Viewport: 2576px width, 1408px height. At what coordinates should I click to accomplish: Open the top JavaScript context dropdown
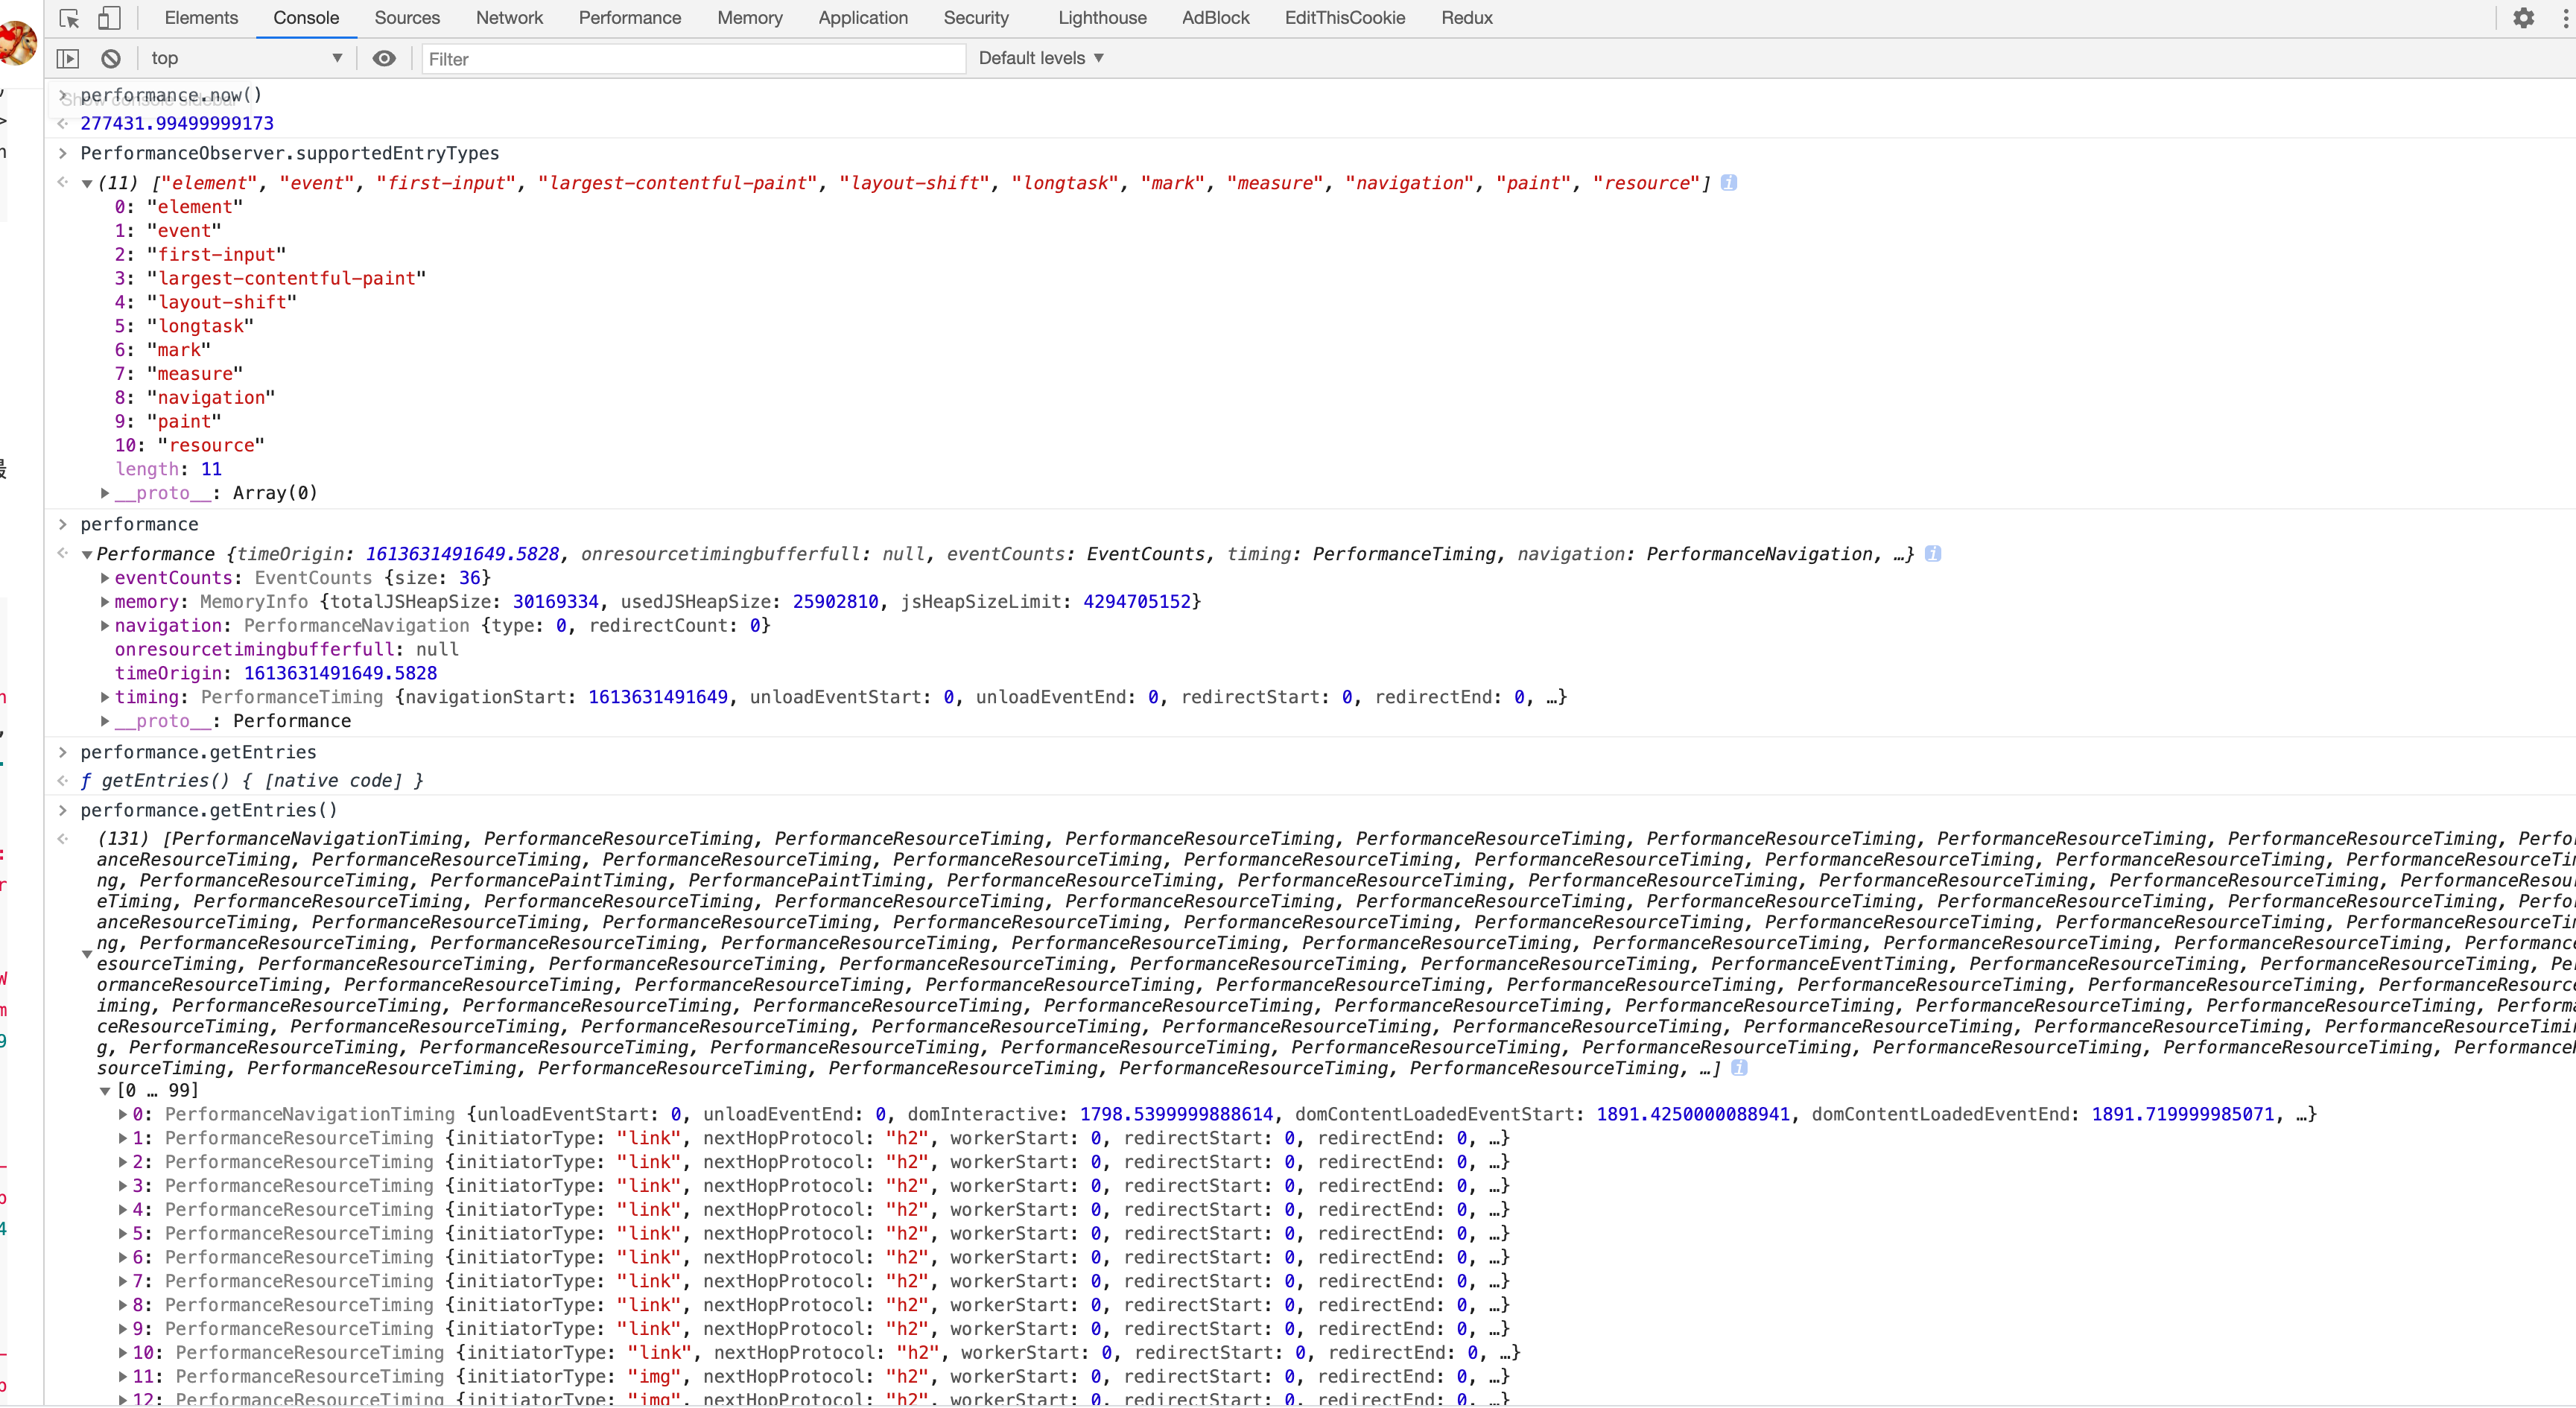pos(246,59)
